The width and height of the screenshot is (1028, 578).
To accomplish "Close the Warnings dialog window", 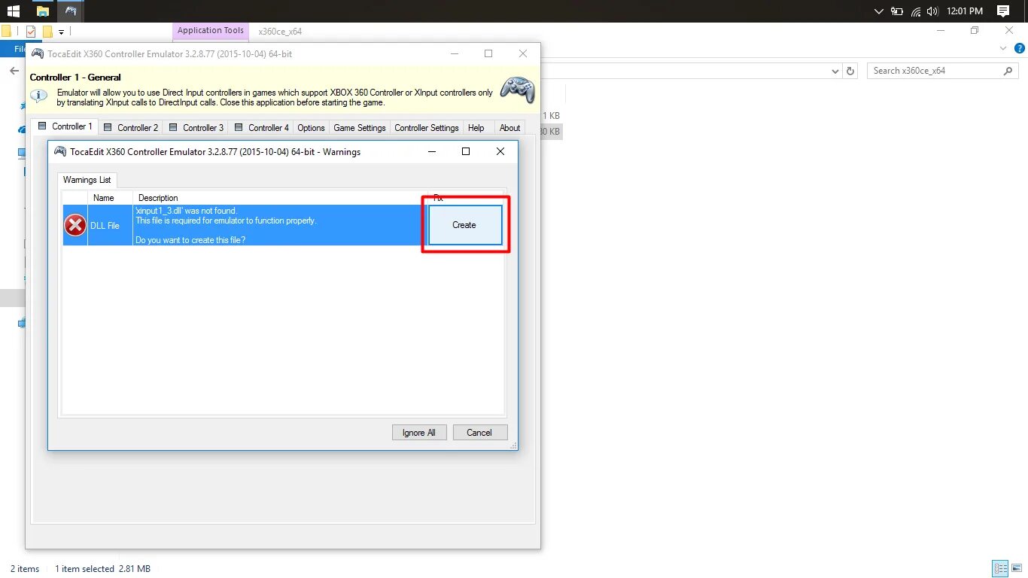I will click(500, 151).
